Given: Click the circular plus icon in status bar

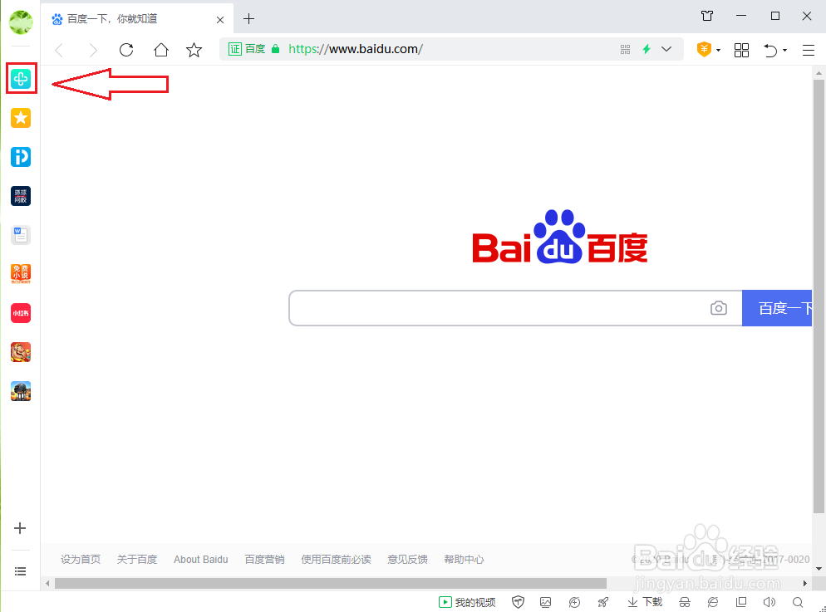Looking at the screenshot, I should coord(575,602).
